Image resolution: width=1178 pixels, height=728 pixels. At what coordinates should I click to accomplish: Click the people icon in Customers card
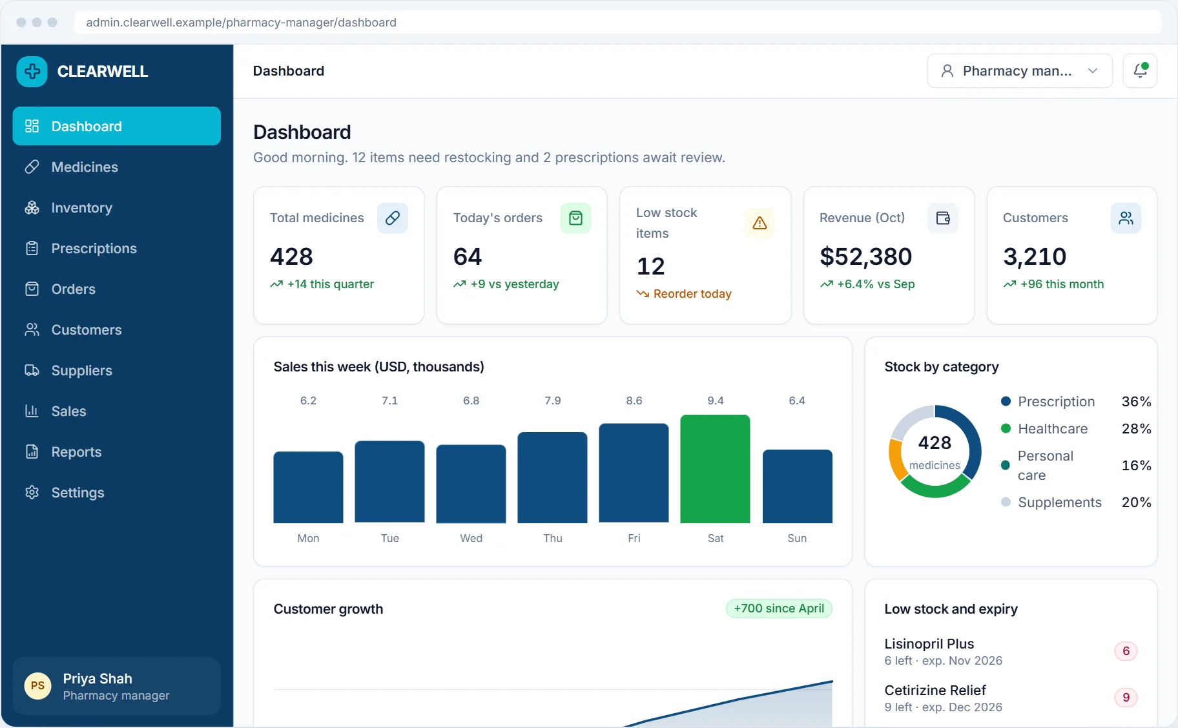coord(1126,218)
